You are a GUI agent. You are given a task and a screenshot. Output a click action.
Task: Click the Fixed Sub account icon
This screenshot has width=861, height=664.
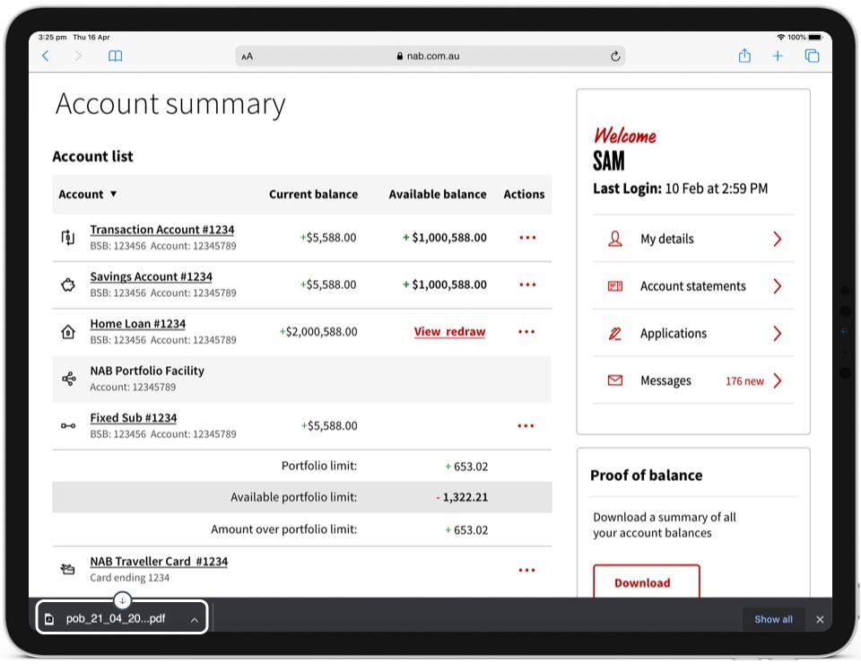click(68, 425)
